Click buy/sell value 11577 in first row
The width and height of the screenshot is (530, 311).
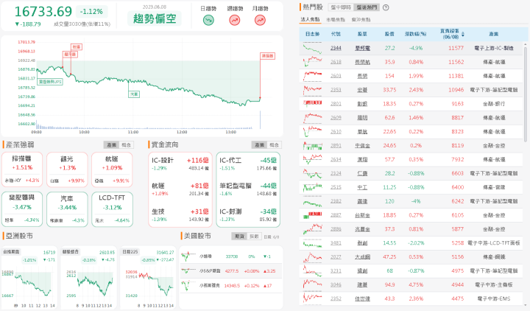[456, 48]
